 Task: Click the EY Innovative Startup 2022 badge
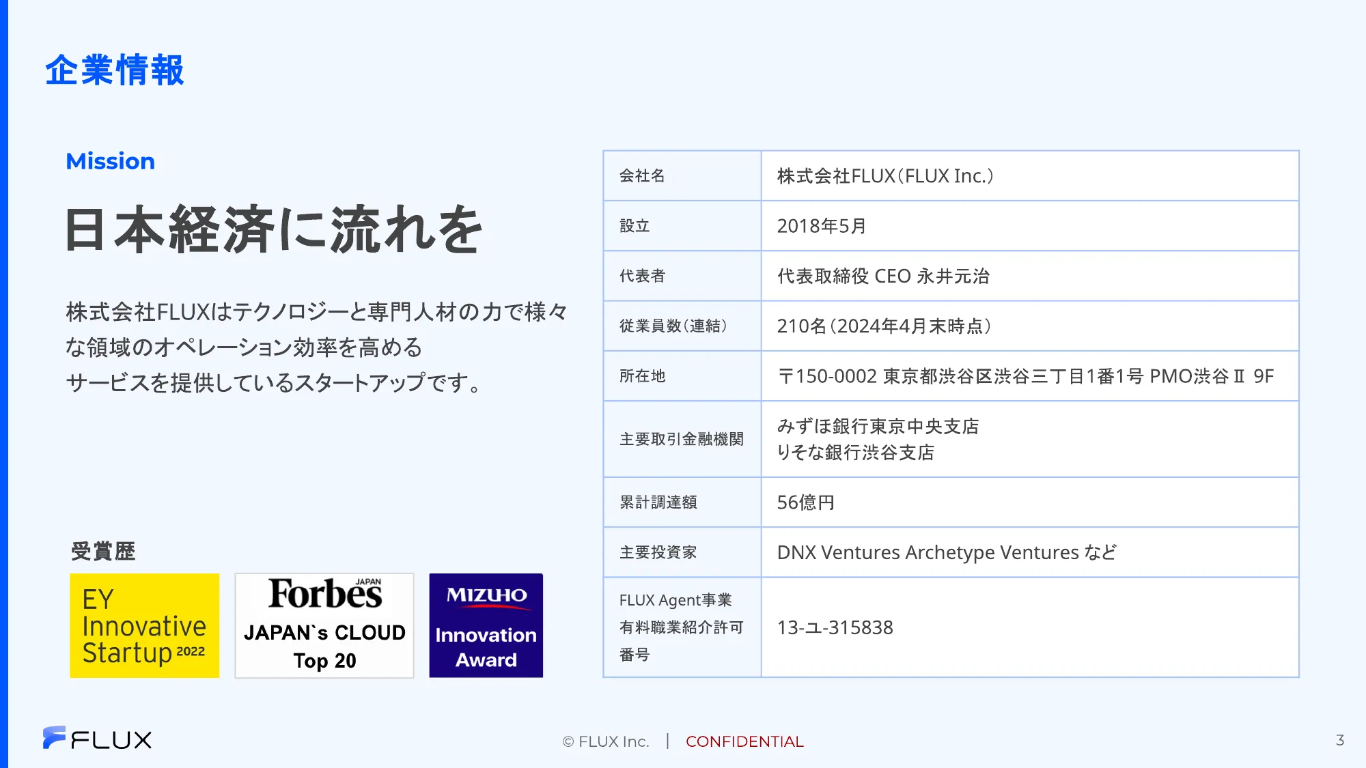point(144,625)
